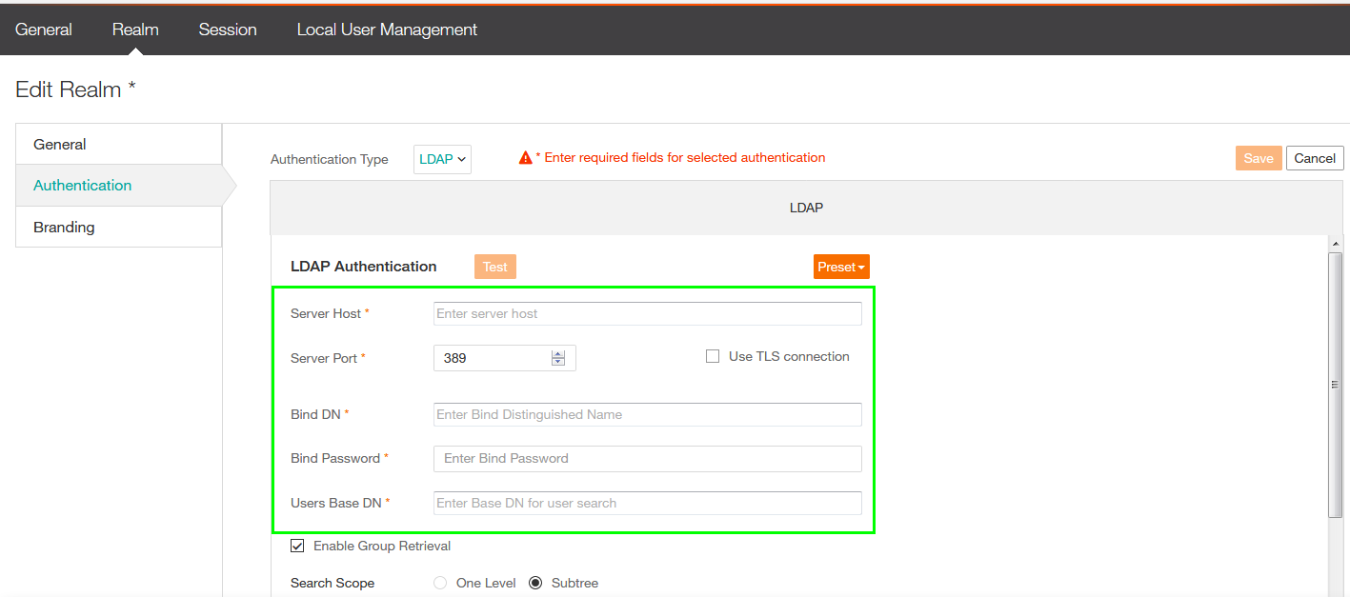Click the Search Scope label

[x=332, y=583]
